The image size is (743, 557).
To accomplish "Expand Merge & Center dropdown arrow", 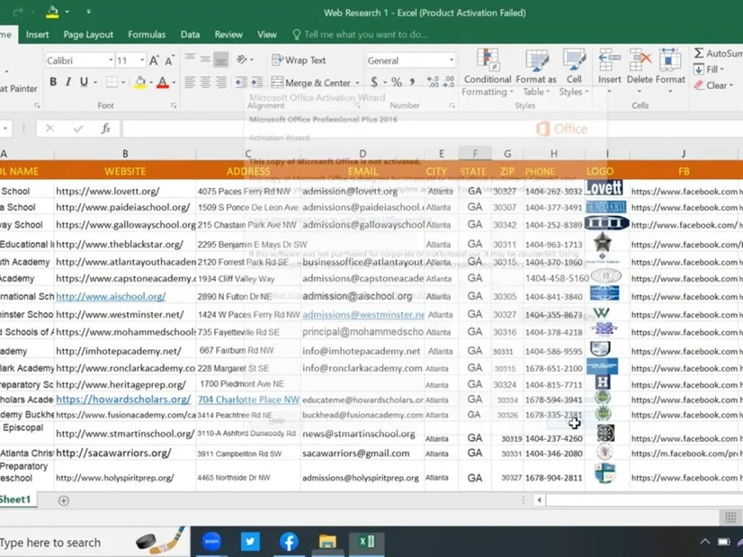I will pyautogui.click(x=357, y=83).
